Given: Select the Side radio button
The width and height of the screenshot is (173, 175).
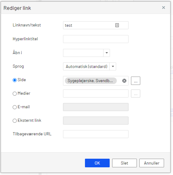Looking at the screenshot, I should tap(15, 80).
